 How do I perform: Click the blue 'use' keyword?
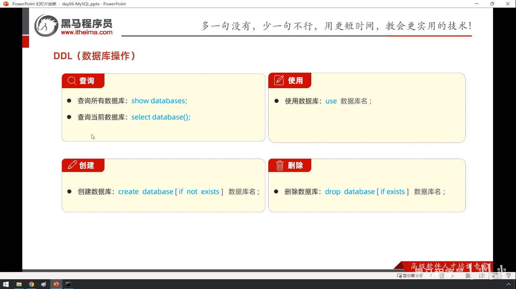point(331,101)
